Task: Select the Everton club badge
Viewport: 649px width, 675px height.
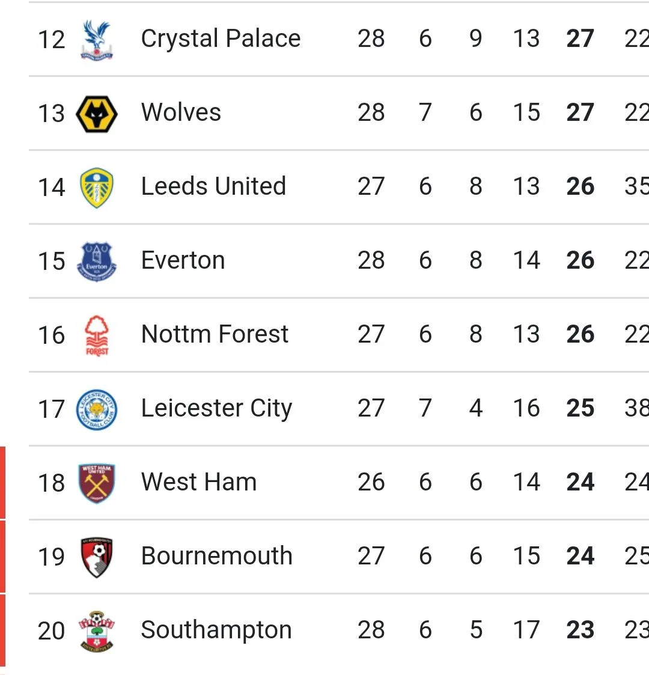Action: (97, 261)
